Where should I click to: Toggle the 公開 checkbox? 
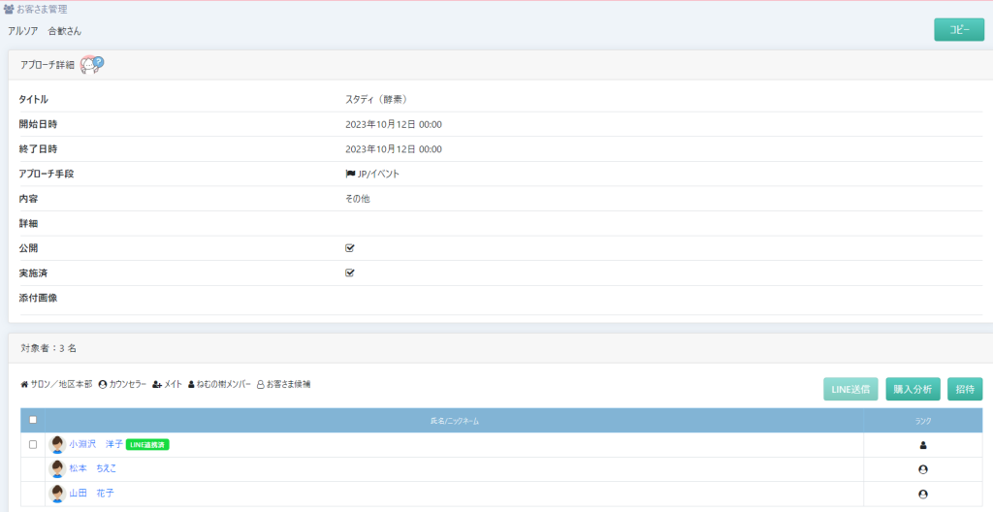(350, 248)
